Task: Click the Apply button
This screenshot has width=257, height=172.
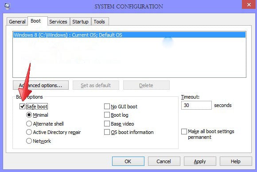Action: (200, 161)
